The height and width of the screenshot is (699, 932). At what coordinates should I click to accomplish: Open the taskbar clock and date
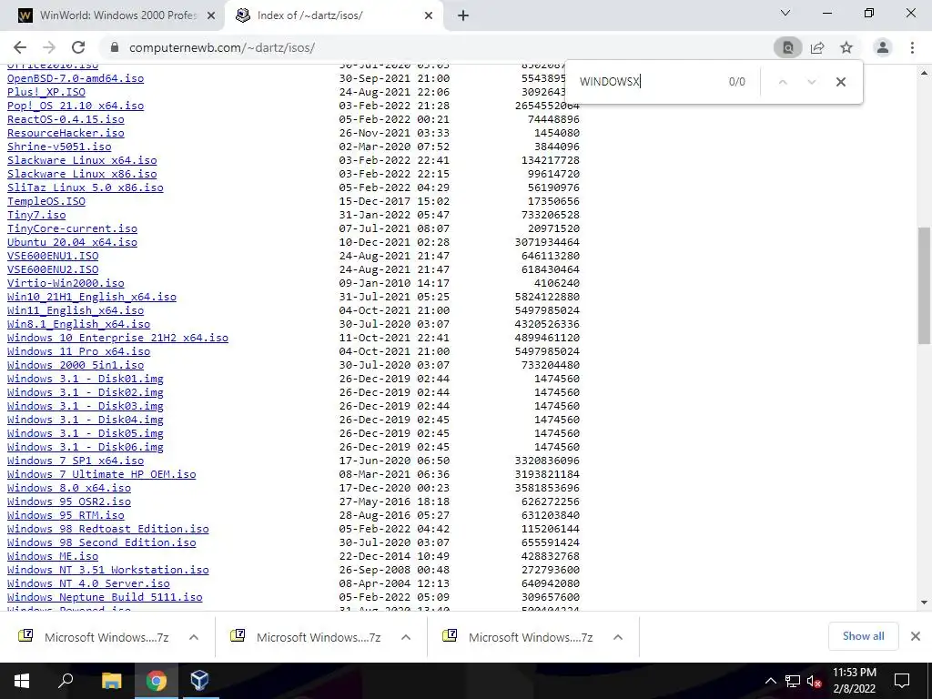pos(854,681)
